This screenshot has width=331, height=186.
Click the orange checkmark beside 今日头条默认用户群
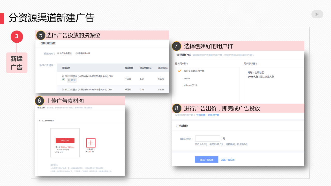click(179, 71)
